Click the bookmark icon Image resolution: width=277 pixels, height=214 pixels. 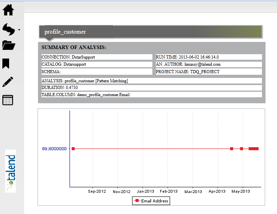(6, 63)
